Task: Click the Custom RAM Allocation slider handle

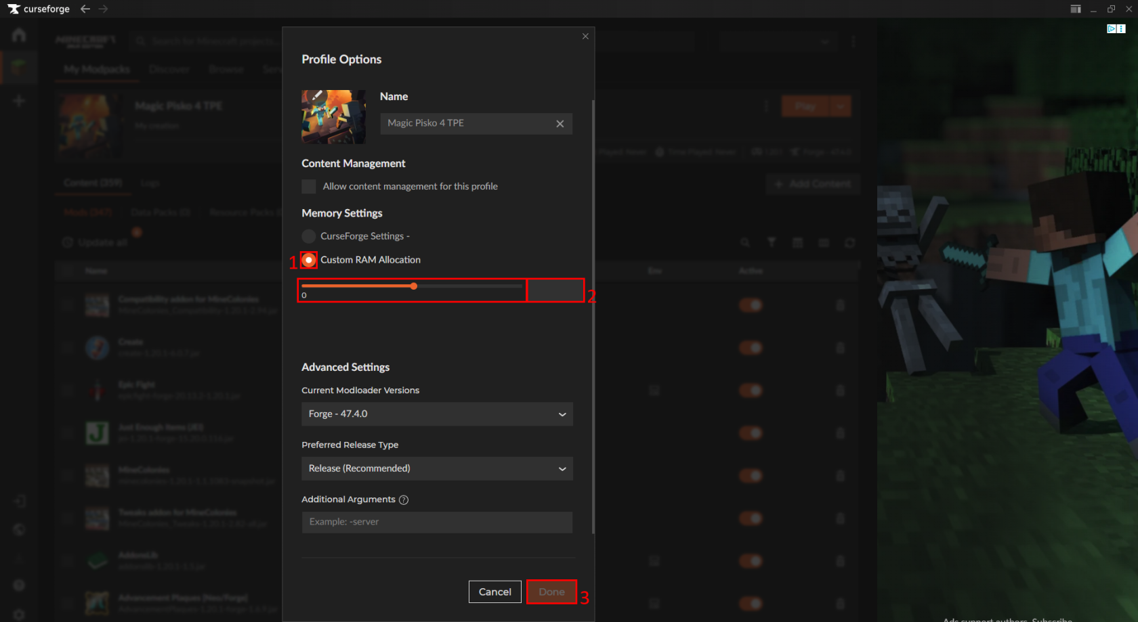Action: click(x=413, y=286)
